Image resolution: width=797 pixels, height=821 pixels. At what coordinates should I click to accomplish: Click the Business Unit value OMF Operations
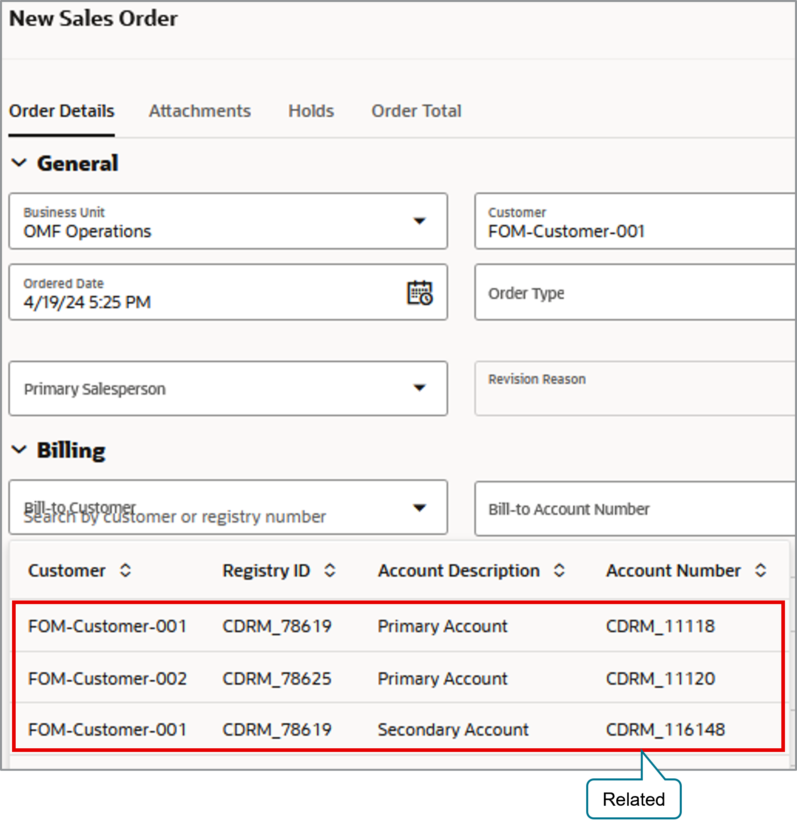point(87,232)
